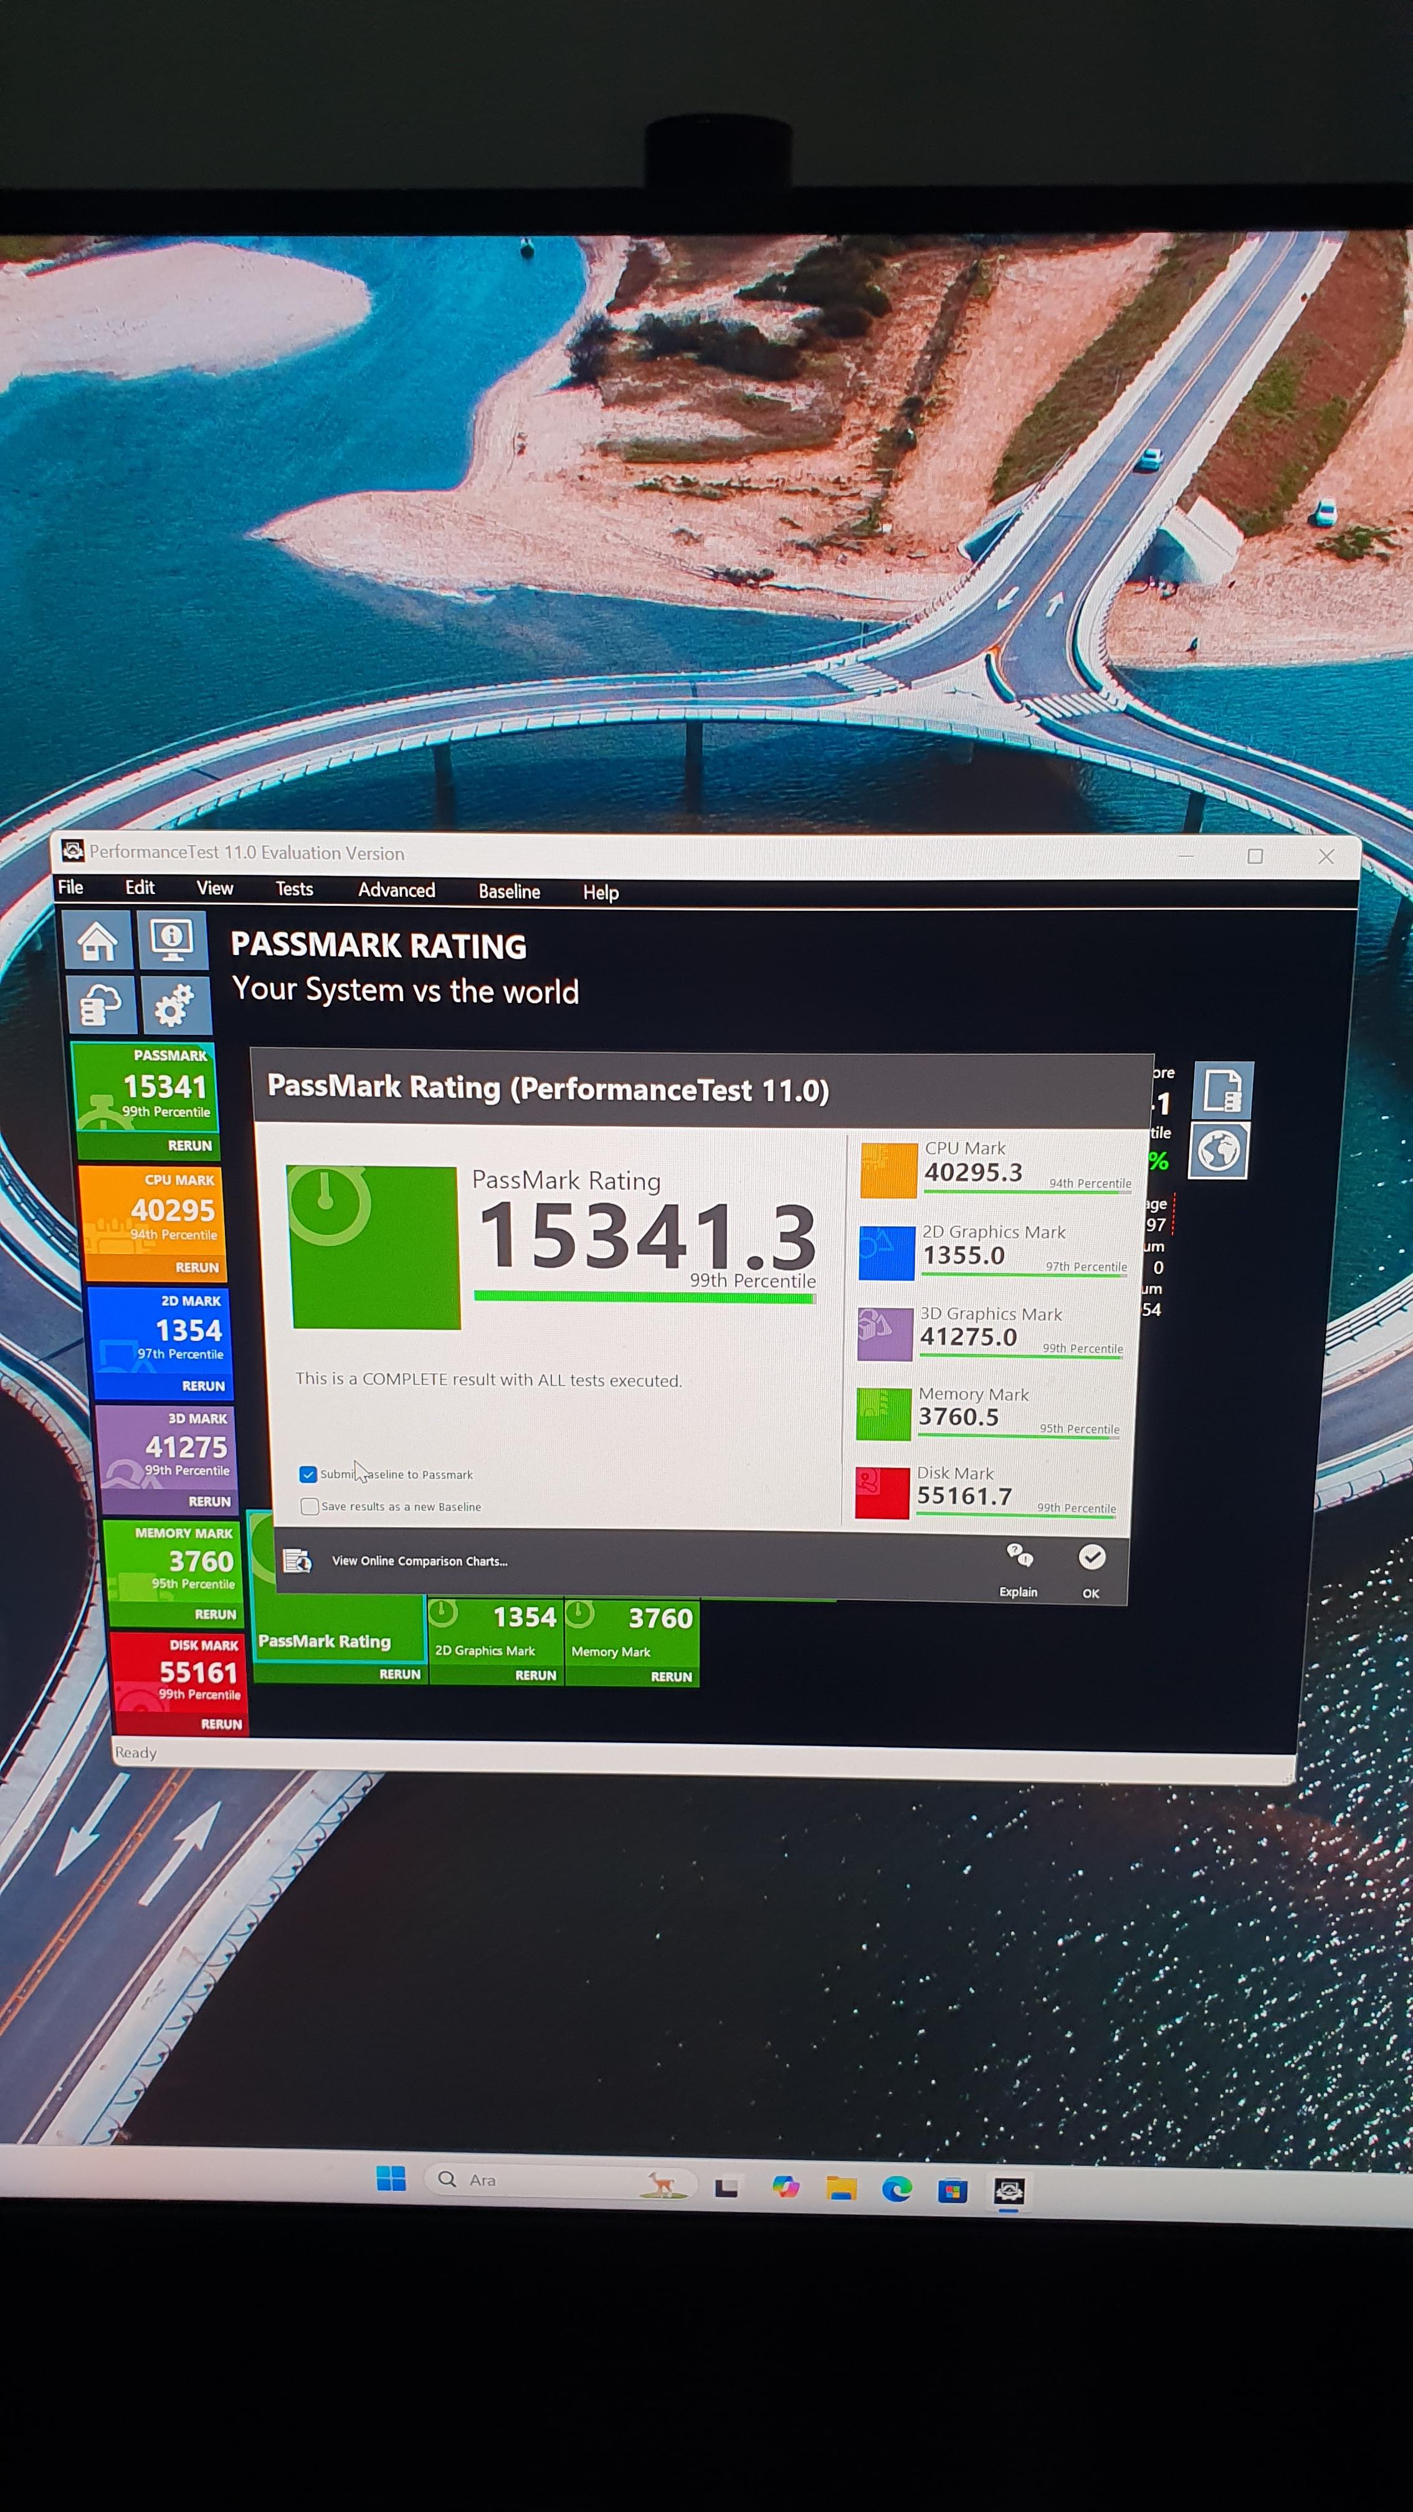Click the Memory Mark 3760.5 value
The height and width of the screenshot is (2512, 1413).
(959, 1417)
